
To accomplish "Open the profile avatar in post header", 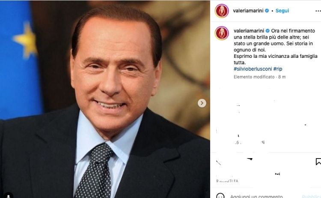I will (222, 11).
